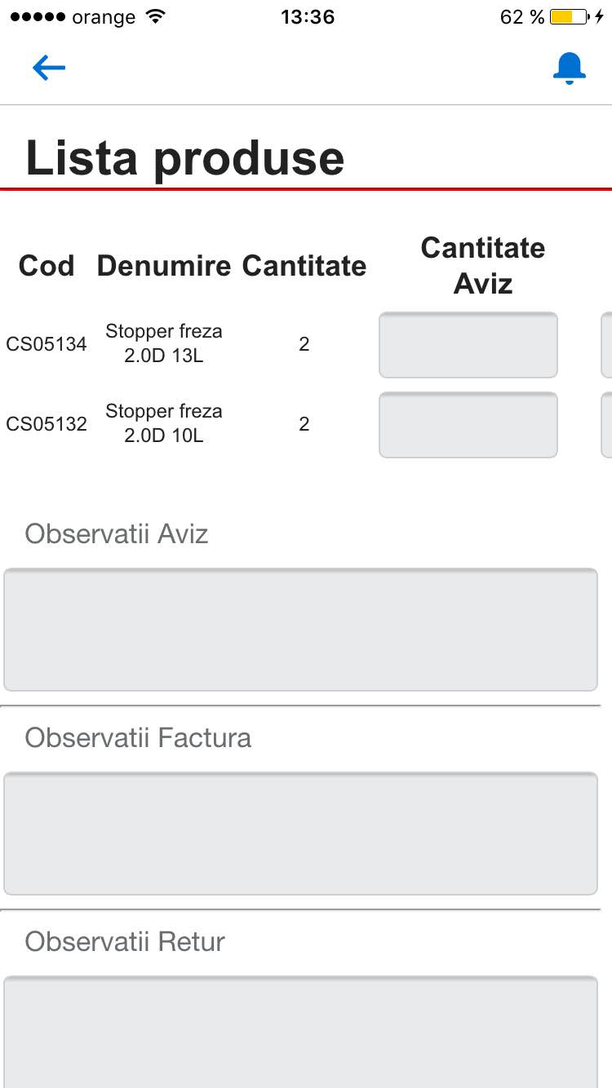
Task: Focus Cantitate Aviz field for CS05134
Action: coord(468,345)
